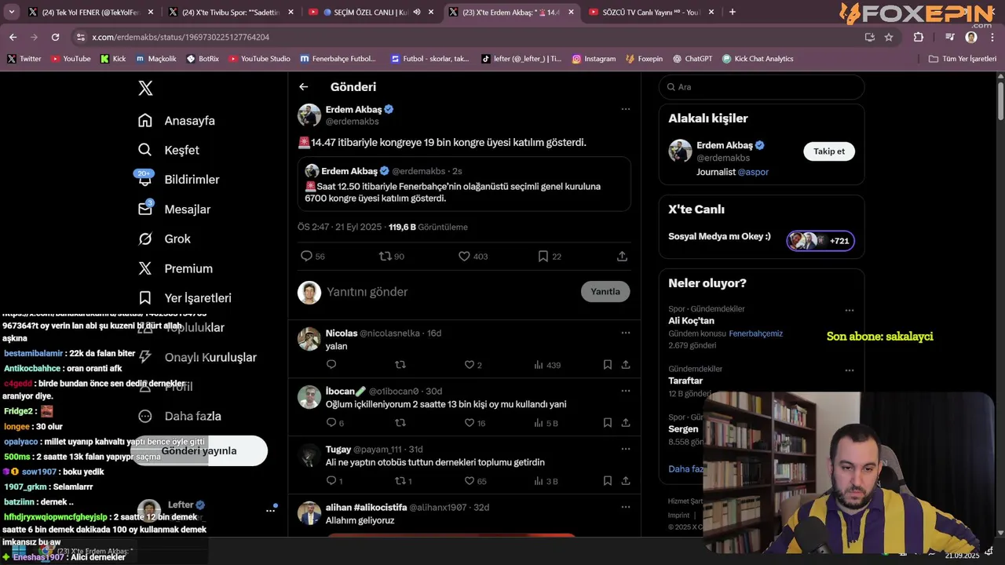Bookmark this page with the star icon
Viewport: 1005px width, 565px height.
coord(889,37)
